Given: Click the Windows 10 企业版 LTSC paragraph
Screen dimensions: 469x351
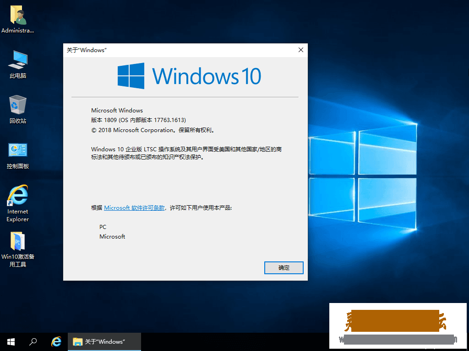Looking at the screenshot, I should [x=186, y=153].
